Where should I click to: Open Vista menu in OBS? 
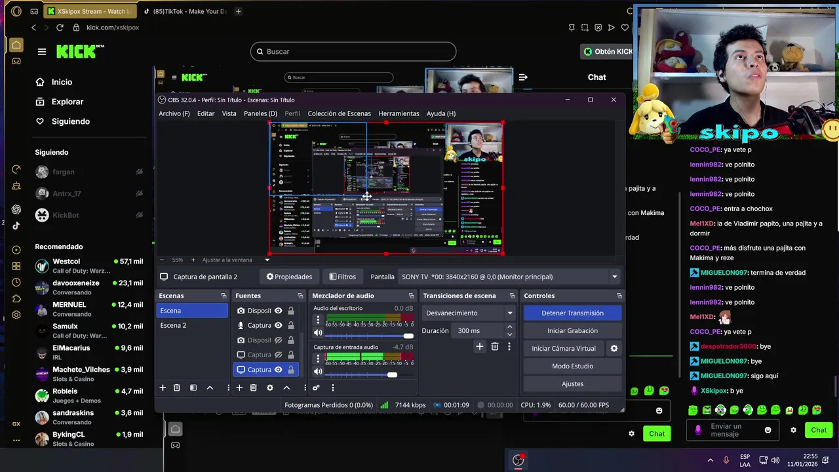tap(229, 113)
